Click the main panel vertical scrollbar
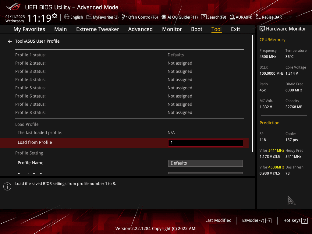This screenshot has height=234, width=312. [253, 94]
